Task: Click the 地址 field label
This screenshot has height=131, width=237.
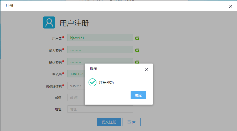Action: (x=58, y=109)
